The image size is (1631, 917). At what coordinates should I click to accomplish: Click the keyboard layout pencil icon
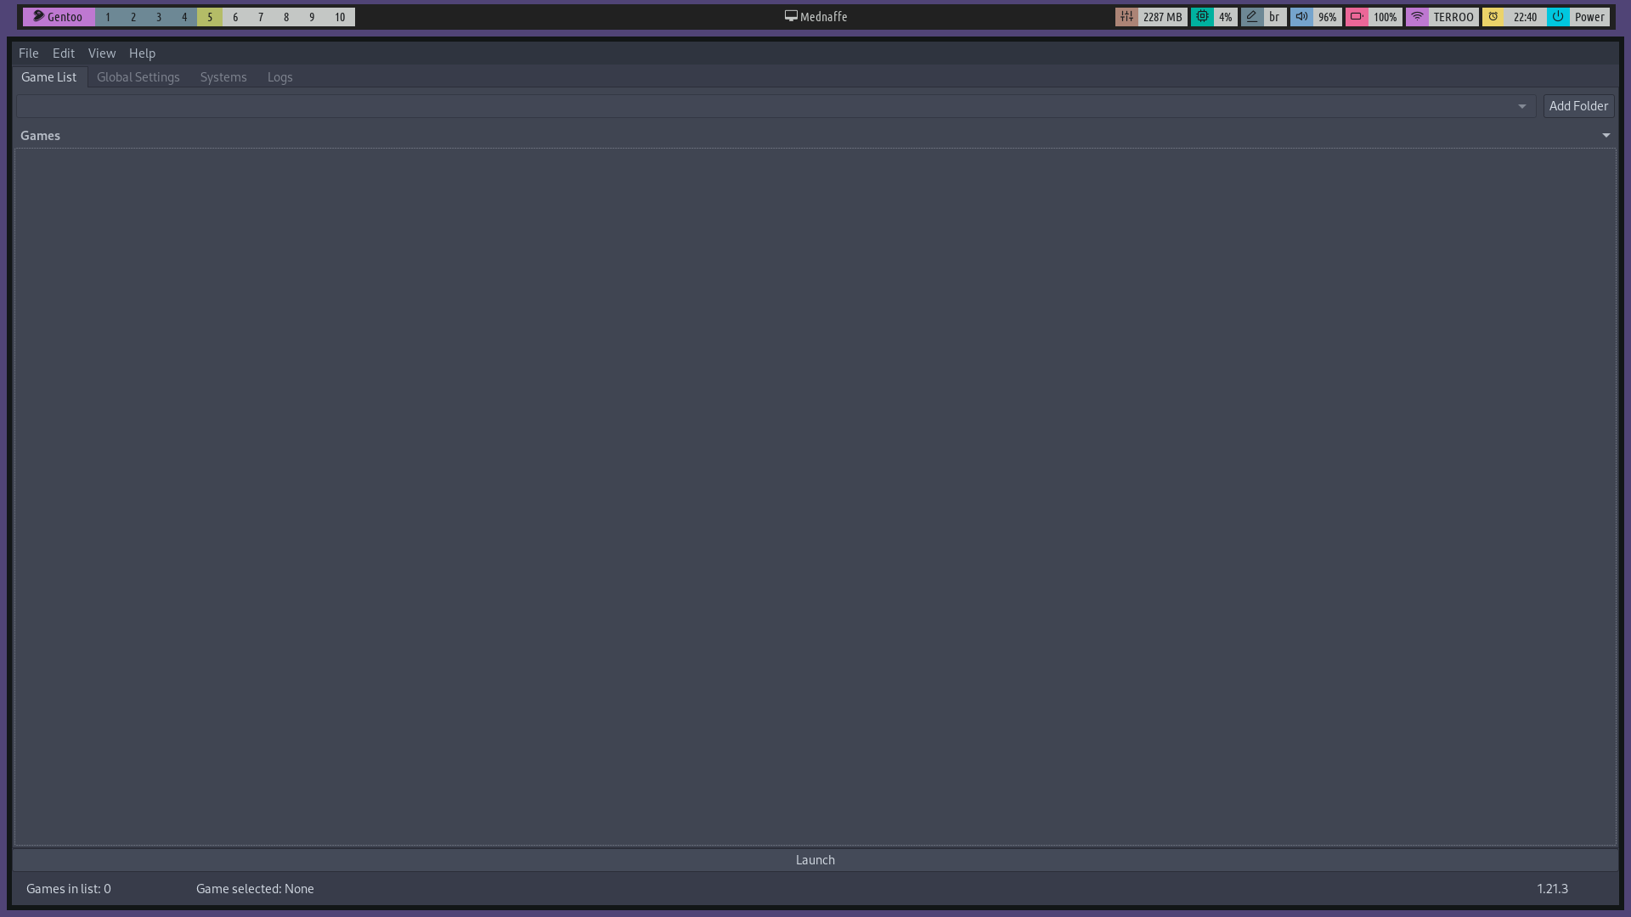coord(1251,17)
